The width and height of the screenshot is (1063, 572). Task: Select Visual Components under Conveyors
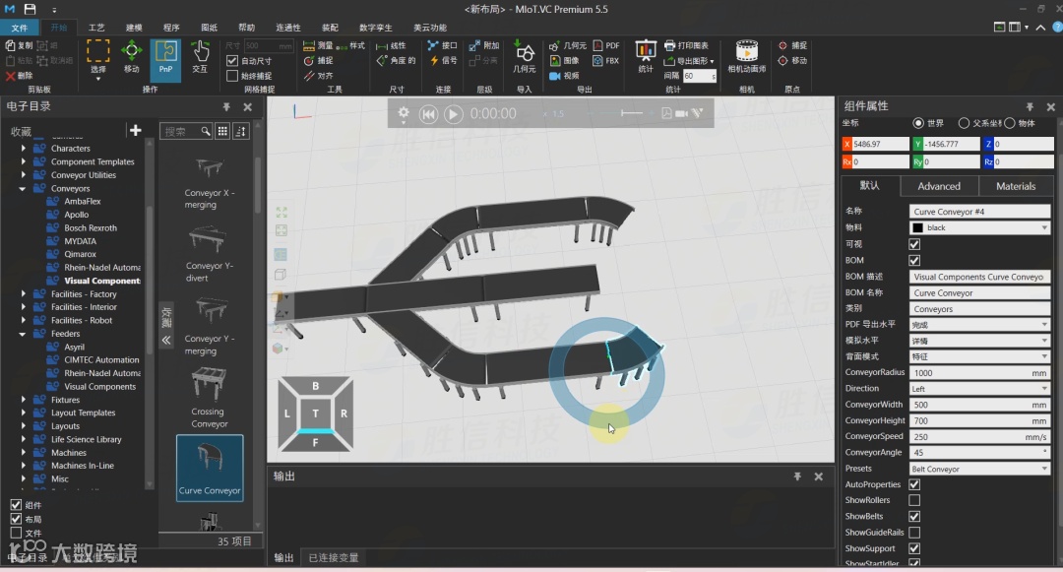(x=101, y=281)
